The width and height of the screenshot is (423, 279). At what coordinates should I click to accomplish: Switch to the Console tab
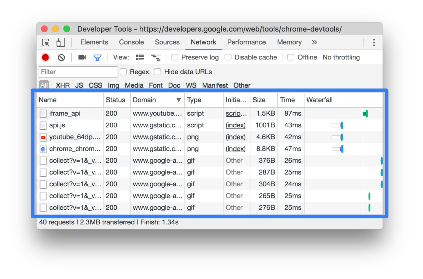tap(132, 42)
